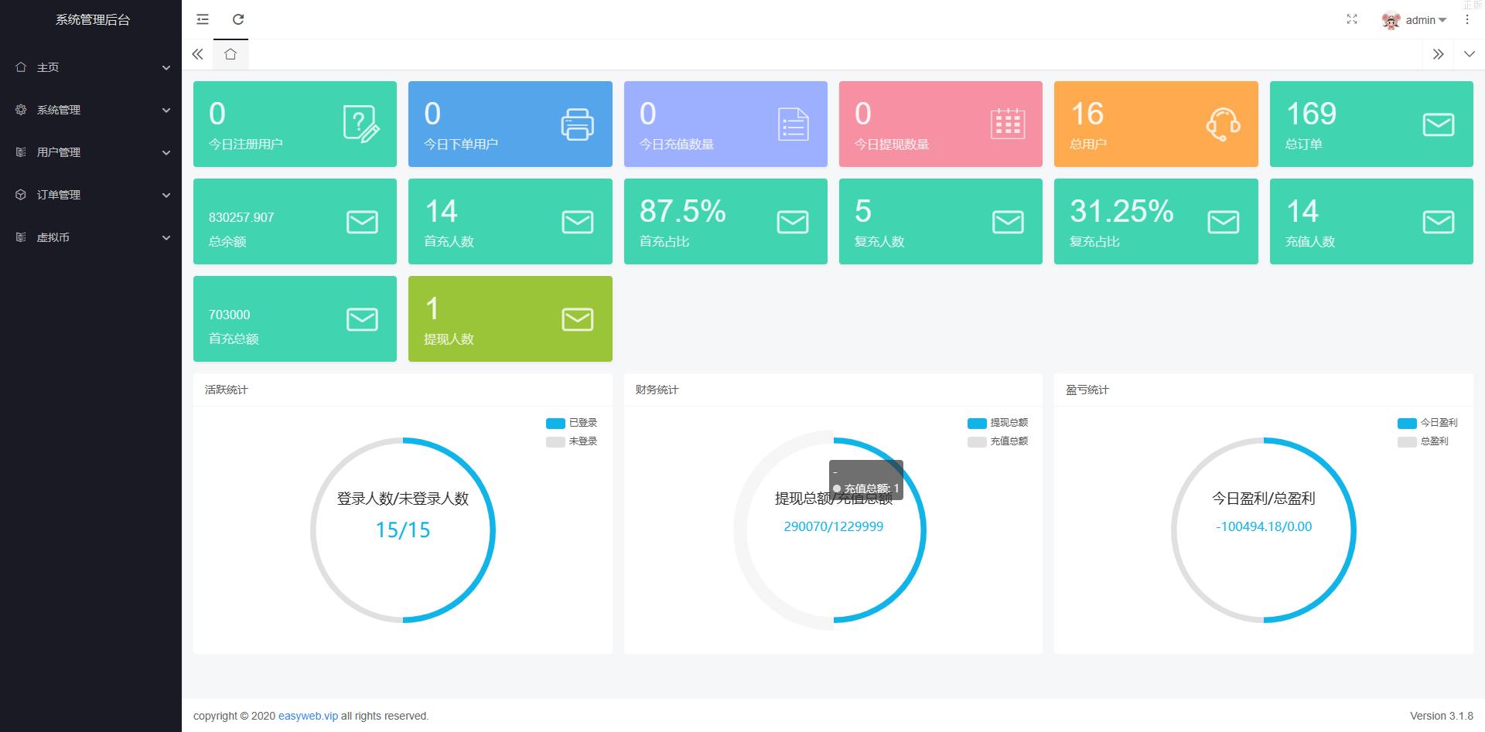Expand the 用户管理 sidebar menu

click(x=90, y=152)
